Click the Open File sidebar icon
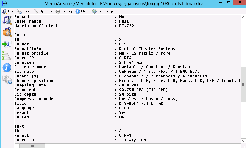Image resolution: width=246 pixels, height=148 pixels. 7,20
